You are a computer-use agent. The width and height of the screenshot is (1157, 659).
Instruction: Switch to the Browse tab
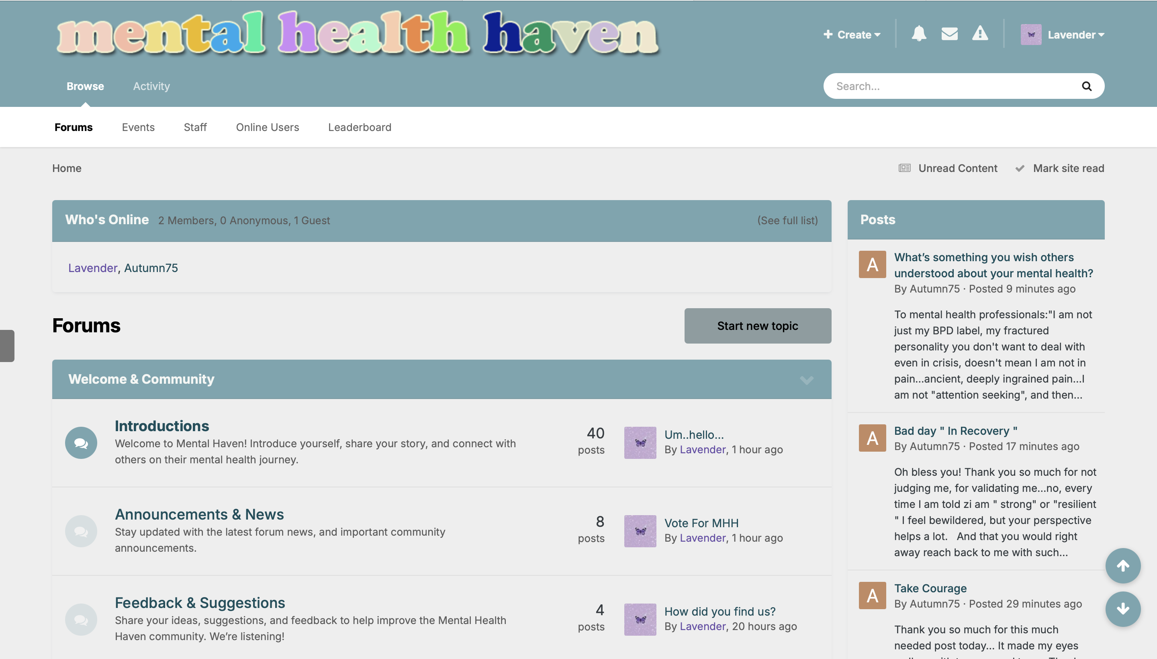(85, 86)
